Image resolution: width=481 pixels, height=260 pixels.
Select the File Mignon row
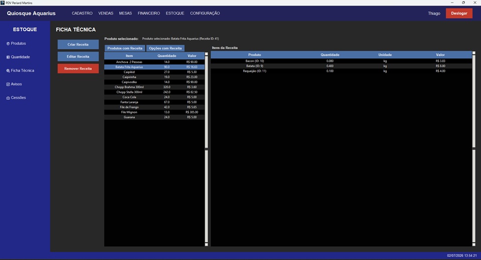click(154, 112)
